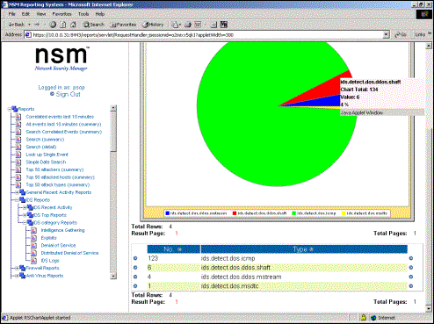Click the Top 50 attackers report icon

pos(18,169)
